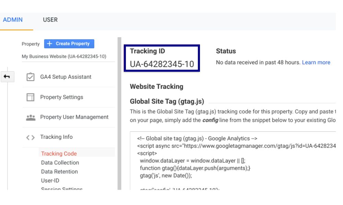Select Tracking Code submenu item

coord(59,154)
